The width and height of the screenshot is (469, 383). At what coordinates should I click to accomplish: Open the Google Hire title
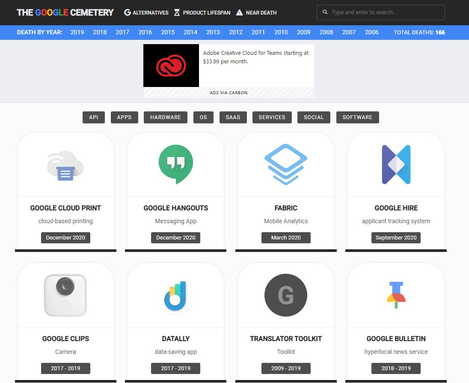coord(396,208)
